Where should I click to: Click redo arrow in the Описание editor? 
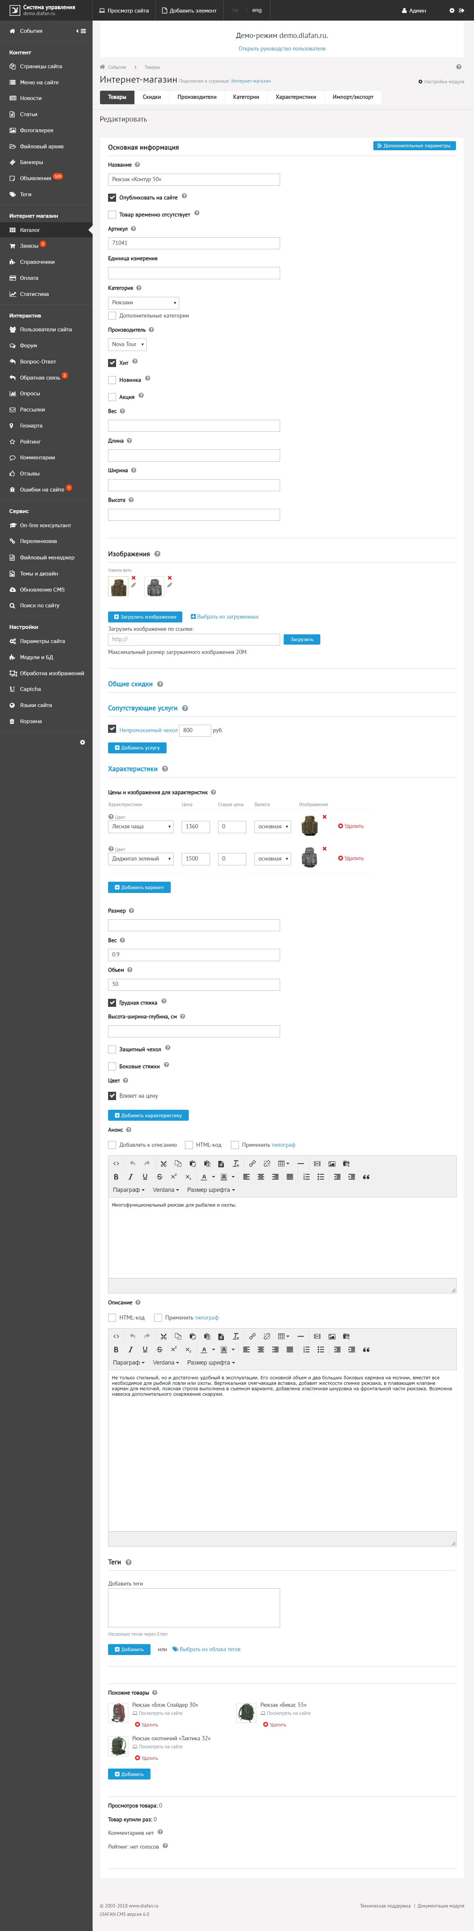147,1336
